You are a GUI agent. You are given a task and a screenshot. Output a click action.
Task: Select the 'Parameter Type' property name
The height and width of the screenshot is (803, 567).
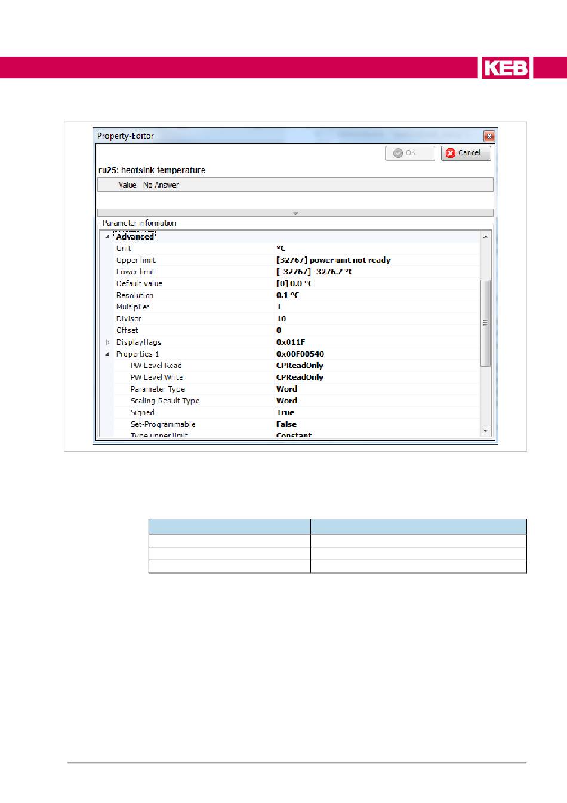tap(158, 390)
